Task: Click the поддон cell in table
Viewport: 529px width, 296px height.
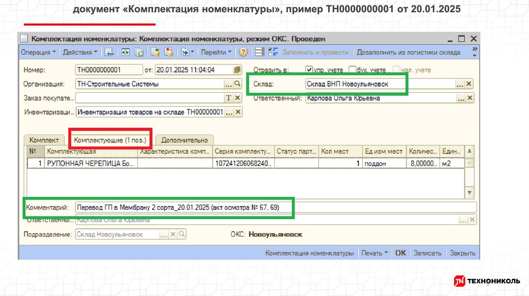Action: tap(384, 163)
